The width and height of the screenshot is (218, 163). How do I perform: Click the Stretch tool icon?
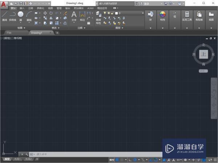tap(45, 23)
